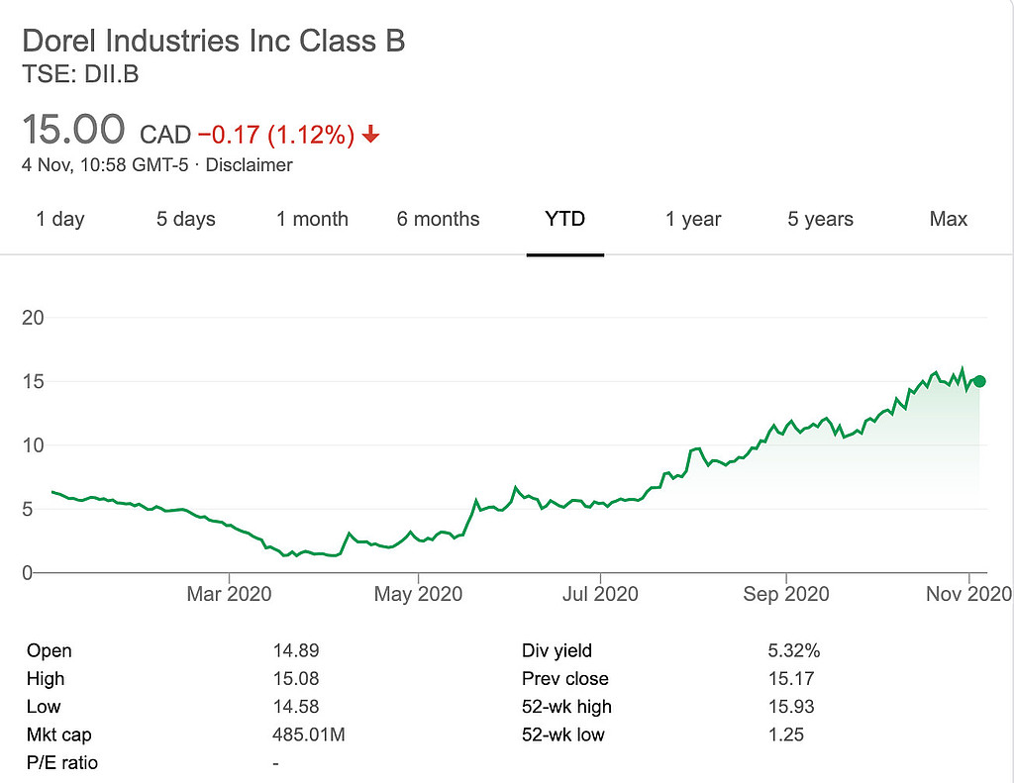Open the 1 month chart view

tap(312, 219)
